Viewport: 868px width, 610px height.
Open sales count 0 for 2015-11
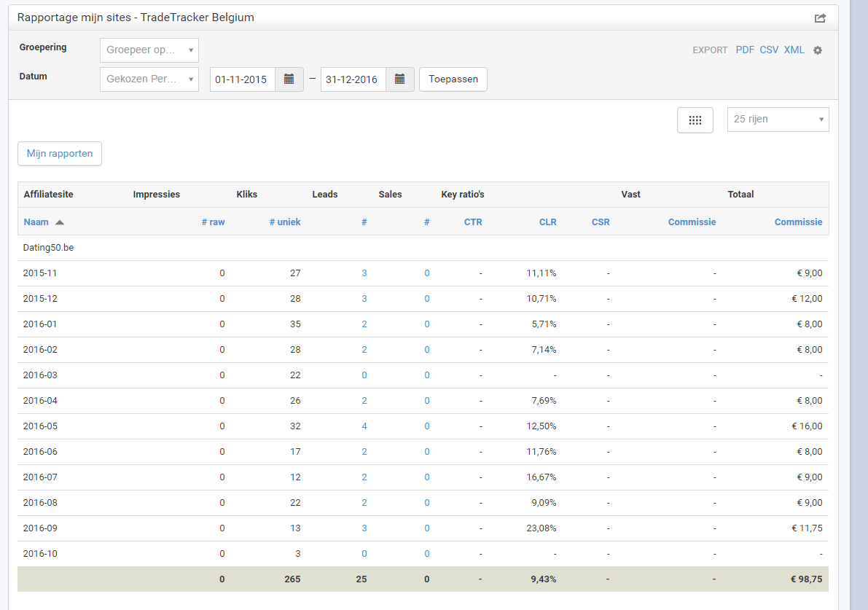427,273
